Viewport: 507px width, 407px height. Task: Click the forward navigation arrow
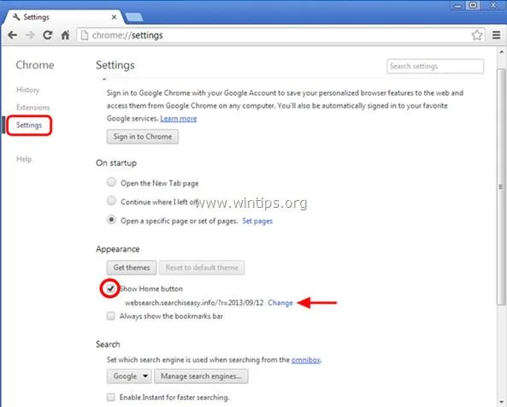(x=30, y=35)
